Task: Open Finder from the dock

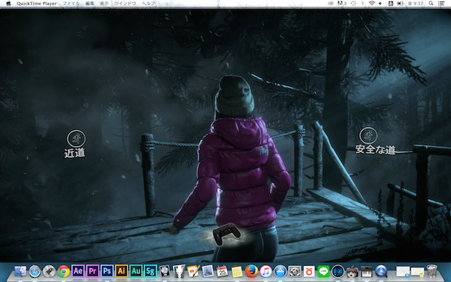Action: coord(20,271)
